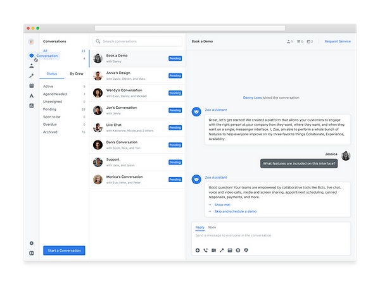Click the Show me! link
This screenshot has height=284, width=380.
click(x=222, y=205)
